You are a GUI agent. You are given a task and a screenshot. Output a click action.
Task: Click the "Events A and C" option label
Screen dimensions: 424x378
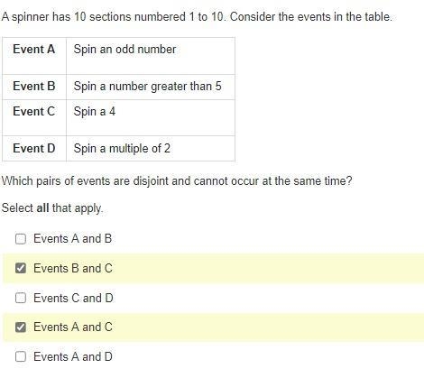(73, 327)
